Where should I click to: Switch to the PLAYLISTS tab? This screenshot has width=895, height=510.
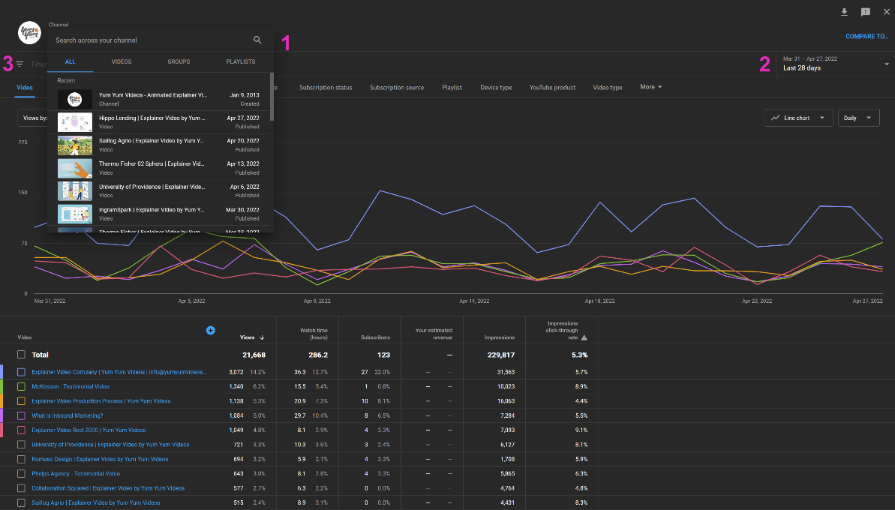tap(240, 61)
